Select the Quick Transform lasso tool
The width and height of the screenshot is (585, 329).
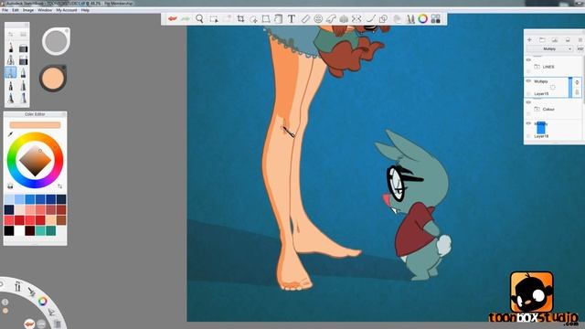coord(254,19)
